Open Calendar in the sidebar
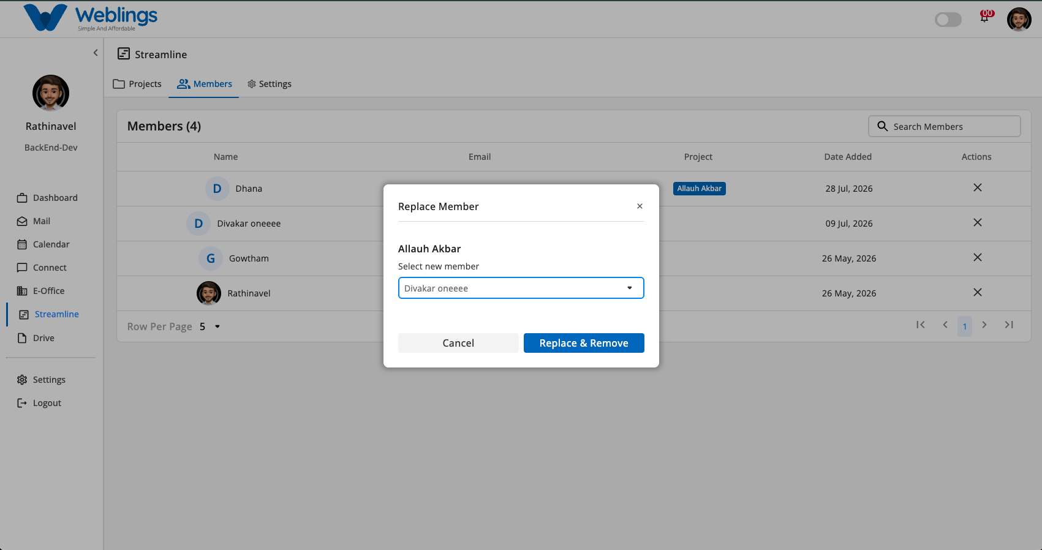Viewport: 1042px width, 550px height. click(x=43, y=244)
